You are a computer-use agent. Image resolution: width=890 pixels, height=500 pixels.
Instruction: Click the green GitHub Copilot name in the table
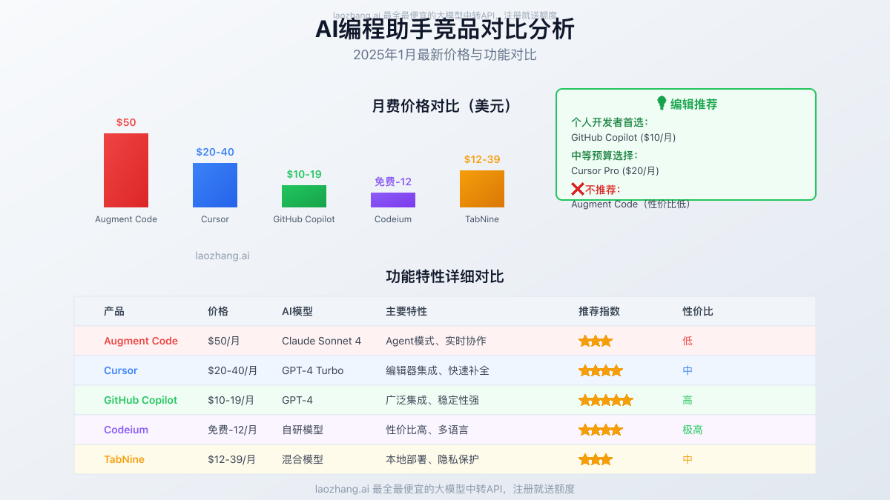pos(141,400)
